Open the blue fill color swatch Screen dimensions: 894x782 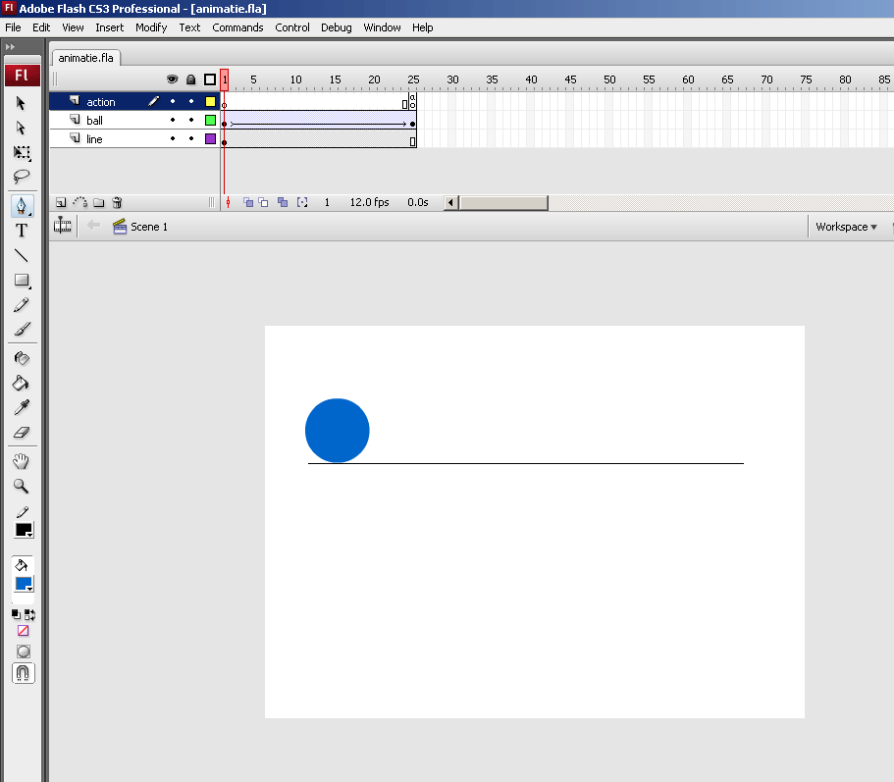(x=24, y=585)
